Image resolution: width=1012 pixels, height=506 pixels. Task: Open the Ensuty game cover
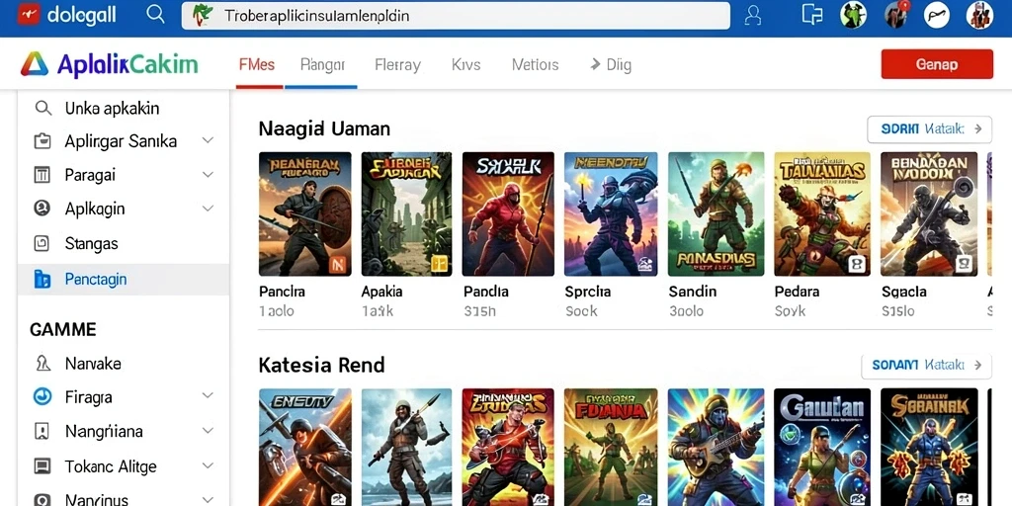304,448
